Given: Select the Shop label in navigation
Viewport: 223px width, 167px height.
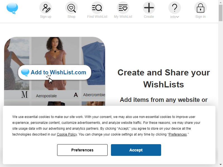Looking at the screenshot, I should coord(71,17).
